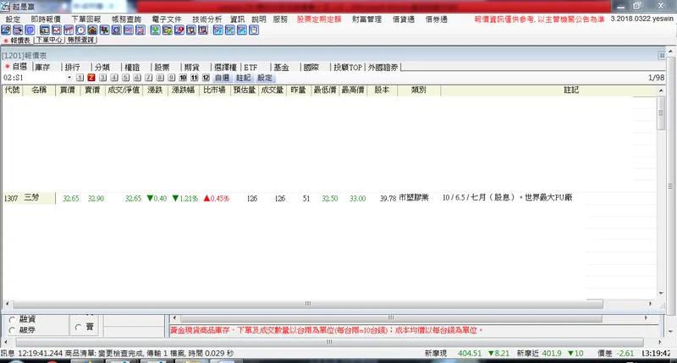Screen dimensions: 677x363
Task: Select the 融資 radio button
Action: pyautogui.click(x=12, y=320)
